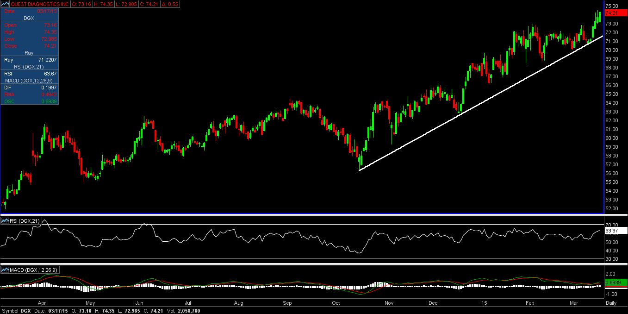Image resolution: width=628 pixels, height=314 pixels.
Task: Click the -1.00 level on the MACD axis
Action: tap(611, 294)
